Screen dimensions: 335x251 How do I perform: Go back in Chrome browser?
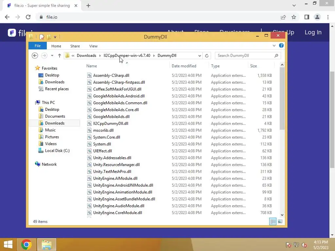[7, 17]
